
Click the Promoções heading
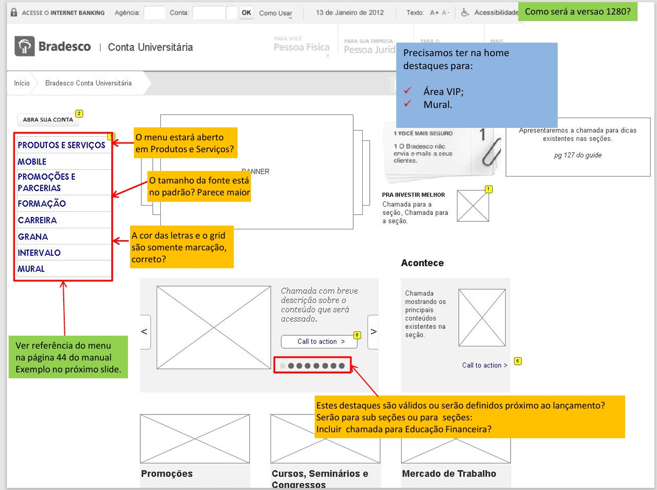167,474
